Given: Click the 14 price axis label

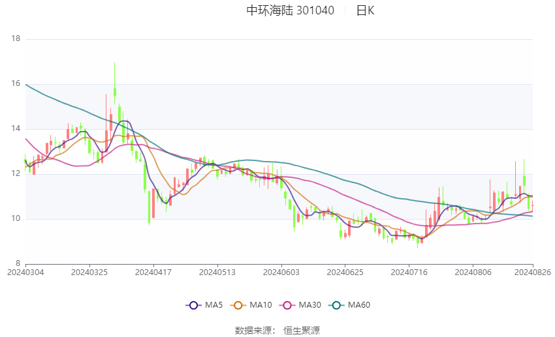Looking at the screenshot, I should (16, 128).
